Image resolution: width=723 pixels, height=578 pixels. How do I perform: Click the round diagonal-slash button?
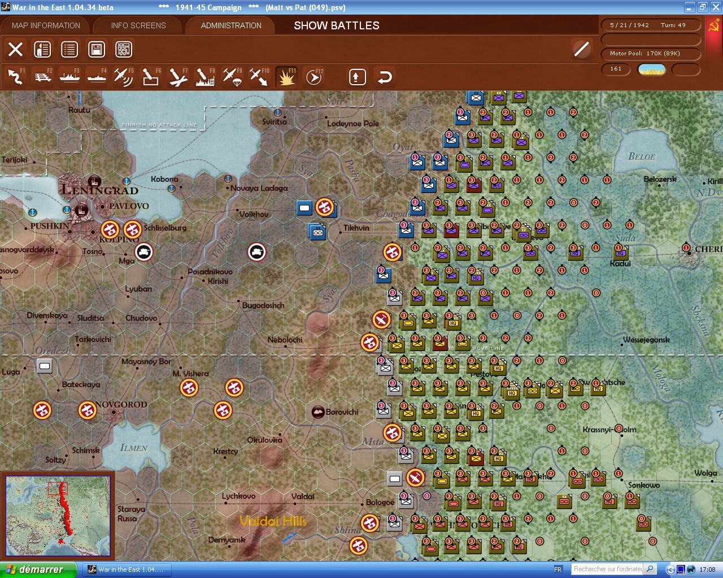click(x=581, y=49)
